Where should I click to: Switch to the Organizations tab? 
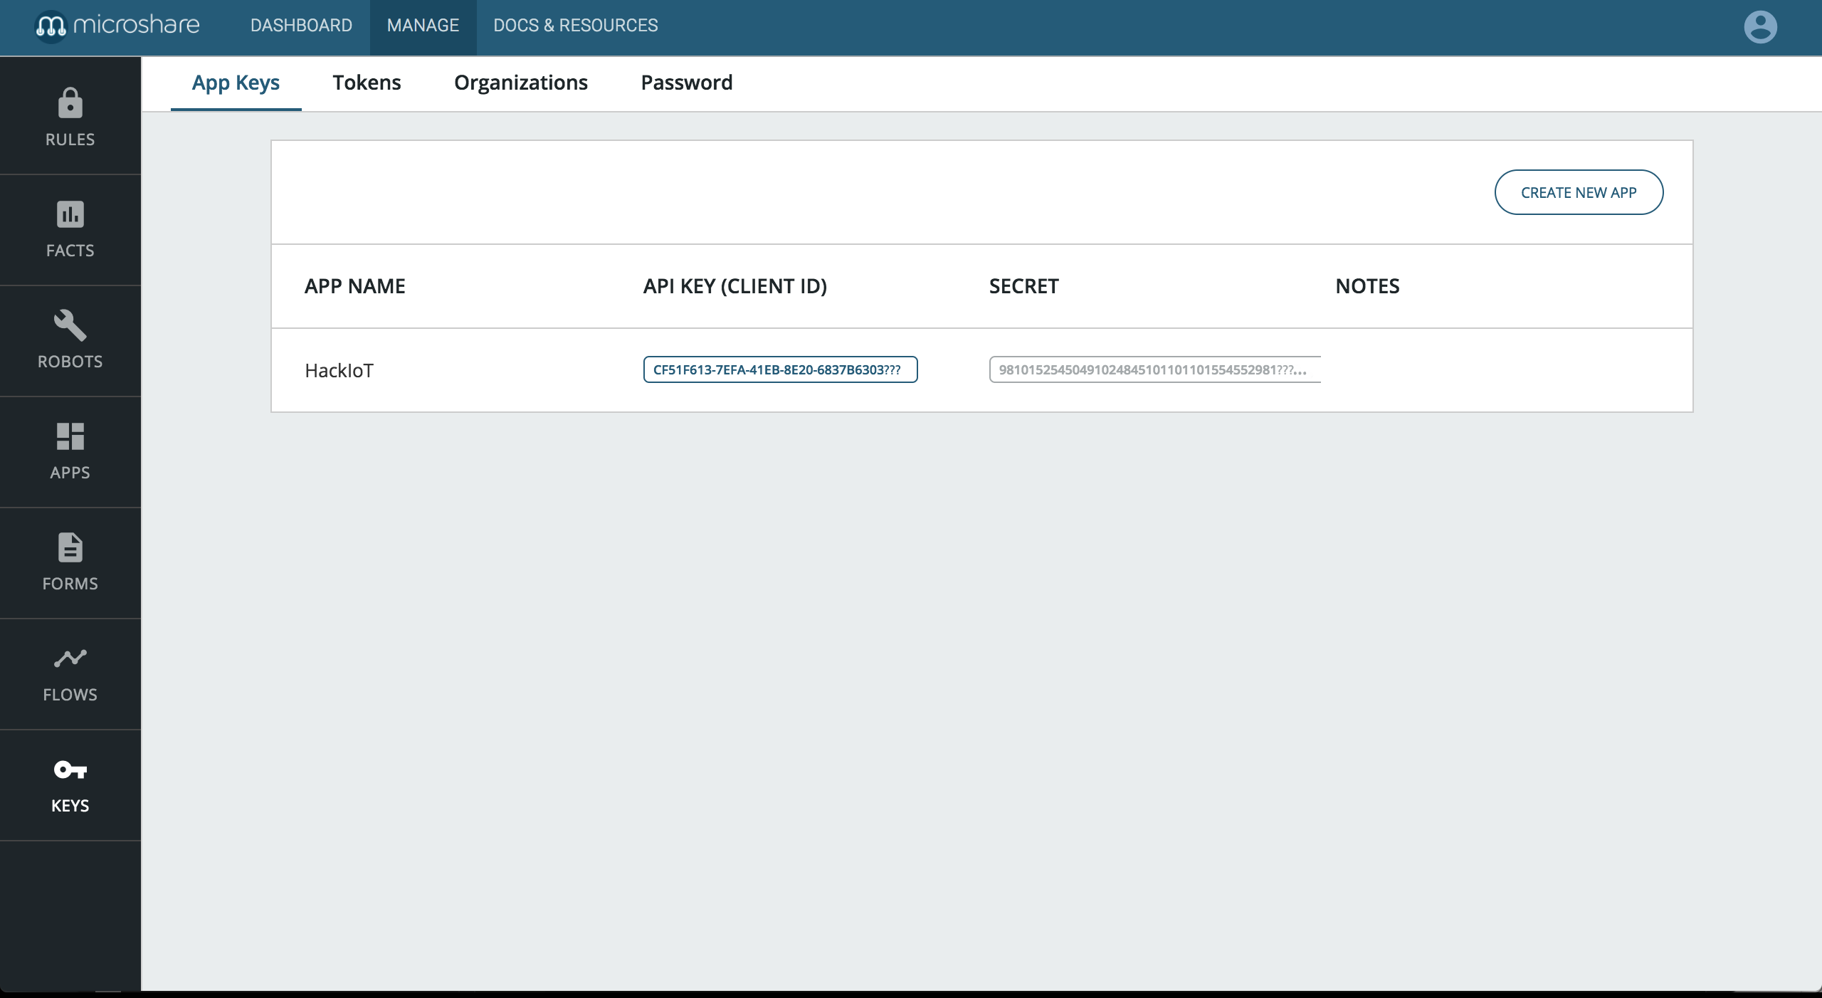(x=521, y=83)
